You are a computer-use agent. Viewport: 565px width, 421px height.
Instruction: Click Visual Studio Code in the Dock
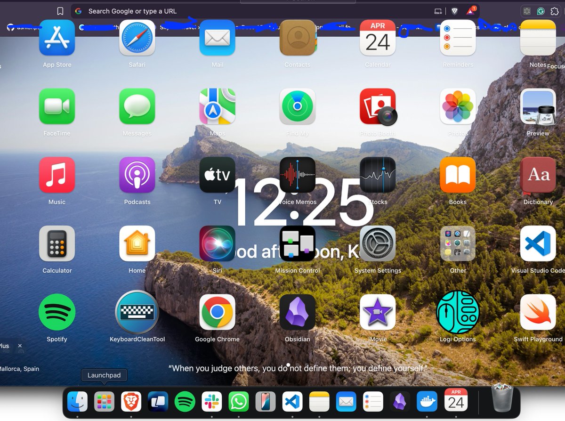(292, 402)
